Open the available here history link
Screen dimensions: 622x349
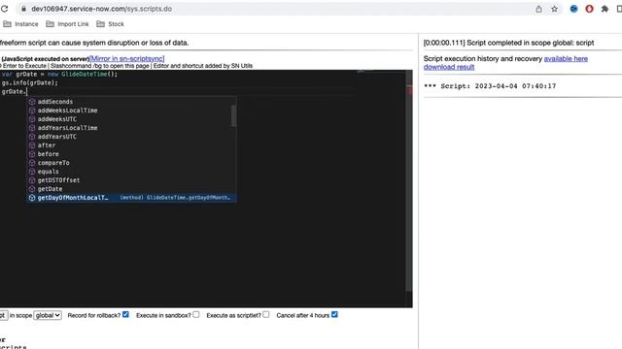click(x=566, y=58)
